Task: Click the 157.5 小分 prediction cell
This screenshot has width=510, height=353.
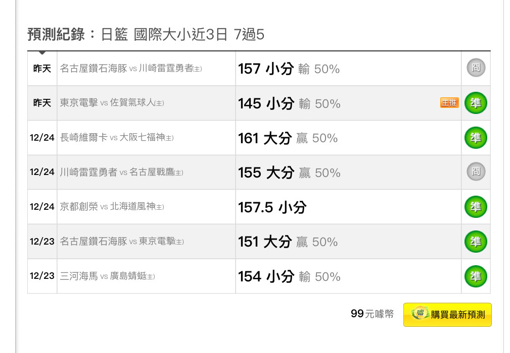Action: [x=348, y=207]
